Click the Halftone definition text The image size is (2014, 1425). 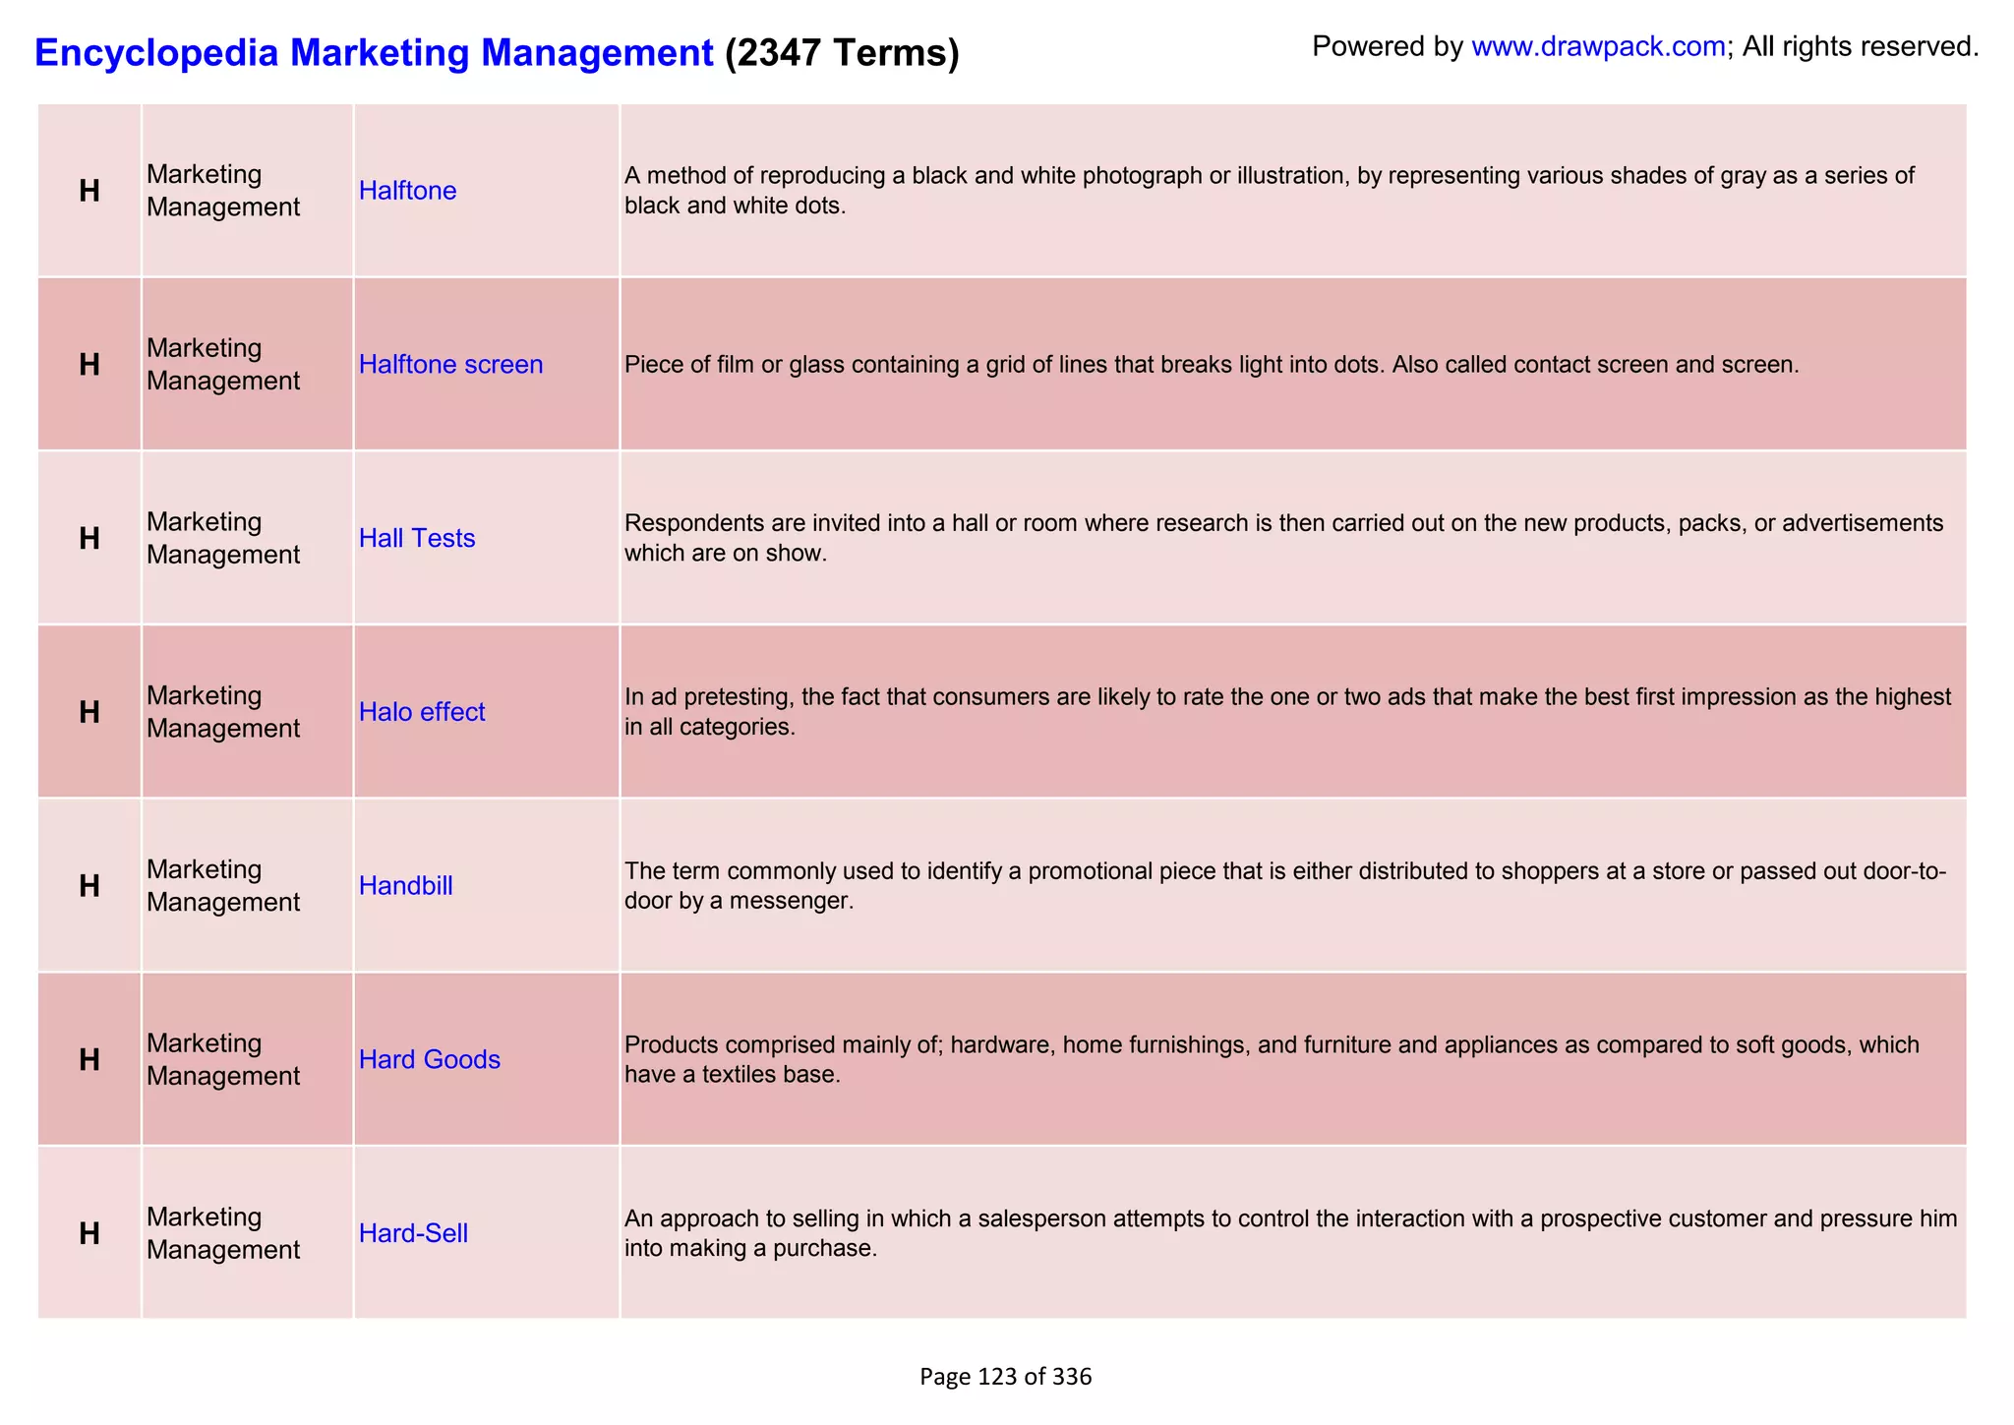click(x=1269, y=191)
